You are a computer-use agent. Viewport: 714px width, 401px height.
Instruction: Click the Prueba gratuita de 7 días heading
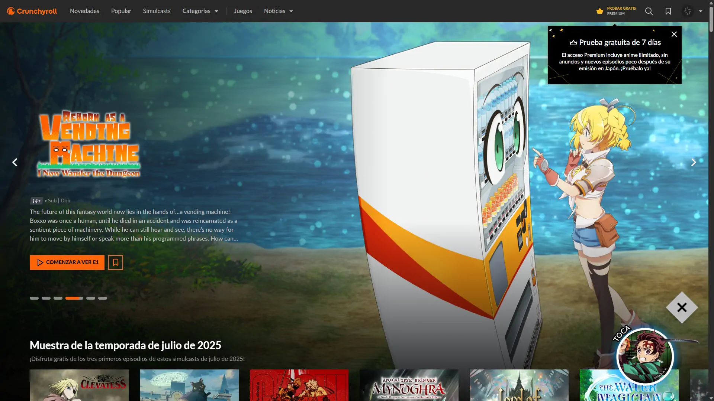point(615,42)
